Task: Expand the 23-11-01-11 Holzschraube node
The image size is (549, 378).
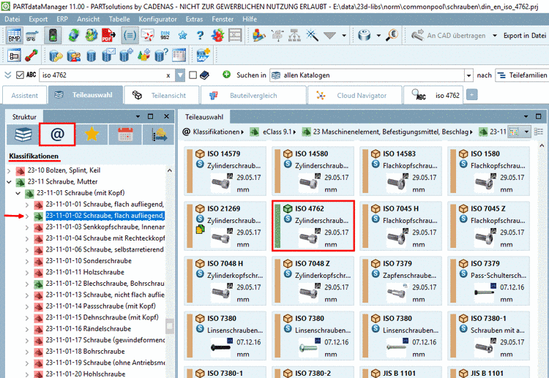Action: (27, 273)
